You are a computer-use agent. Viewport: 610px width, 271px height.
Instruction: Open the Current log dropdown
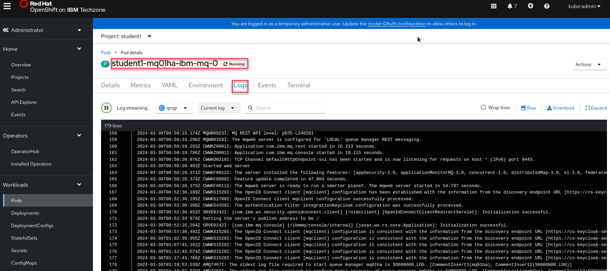pyautogui.click(x=218, y=108)
